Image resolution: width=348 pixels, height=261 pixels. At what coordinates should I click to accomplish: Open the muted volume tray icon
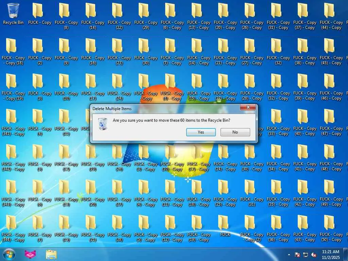click(x=314, y=255)
